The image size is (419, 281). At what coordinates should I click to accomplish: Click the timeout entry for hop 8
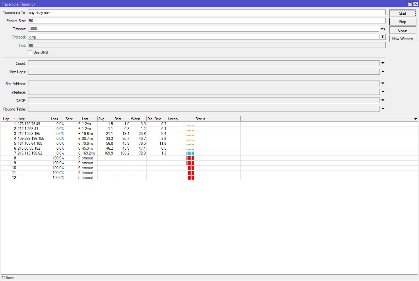[87, 158]
